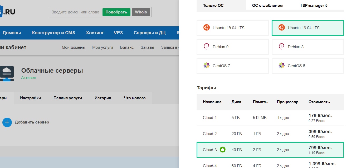
Task: Click the green thumbs-up badge on Cloud-3
Action: click(x=223, y=150)
